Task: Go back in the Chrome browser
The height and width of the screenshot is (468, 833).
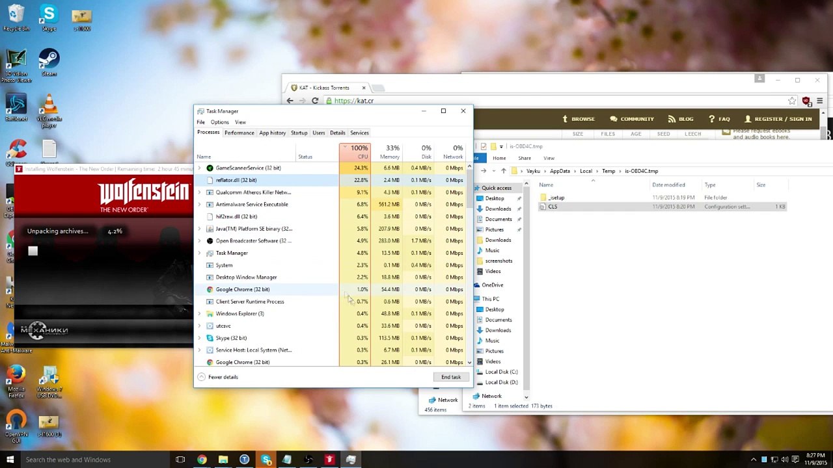Action: (290, 101)
